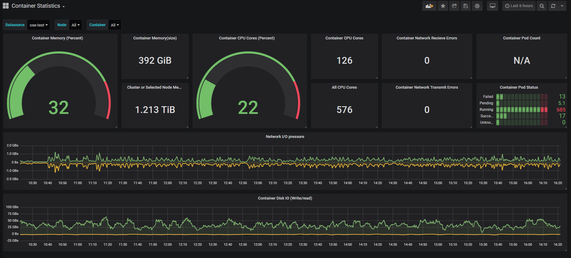Click the Container Pod Status panel title

(x=519, y=87)
